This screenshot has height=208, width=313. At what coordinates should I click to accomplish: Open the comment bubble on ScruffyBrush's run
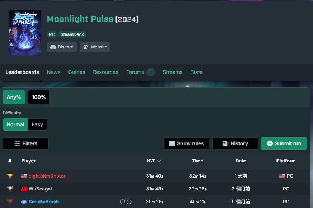click(129, 202)
